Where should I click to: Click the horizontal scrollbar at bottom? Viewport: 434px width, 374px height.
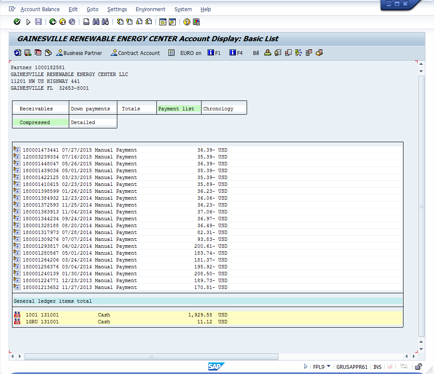151,356
